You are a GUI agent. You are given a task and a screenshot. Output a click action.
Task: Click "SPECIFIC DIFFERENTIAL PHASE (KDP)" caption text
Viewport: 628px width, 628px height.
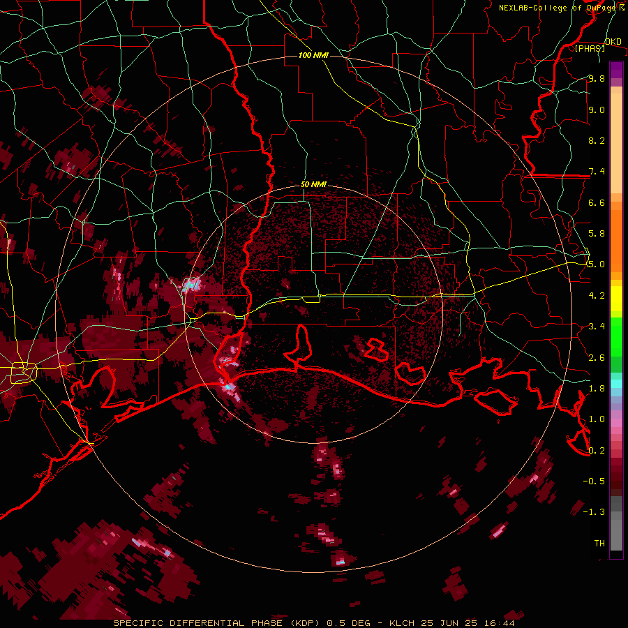[x=216, y=623]
